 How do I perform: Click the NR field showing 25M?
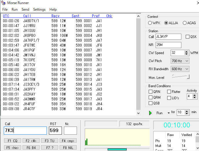coord(168,45)
